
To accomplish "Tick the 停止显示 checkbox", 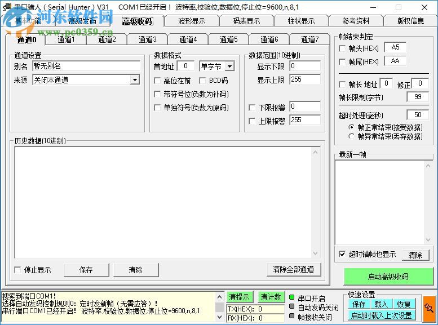I will click(x=17, y=270).
